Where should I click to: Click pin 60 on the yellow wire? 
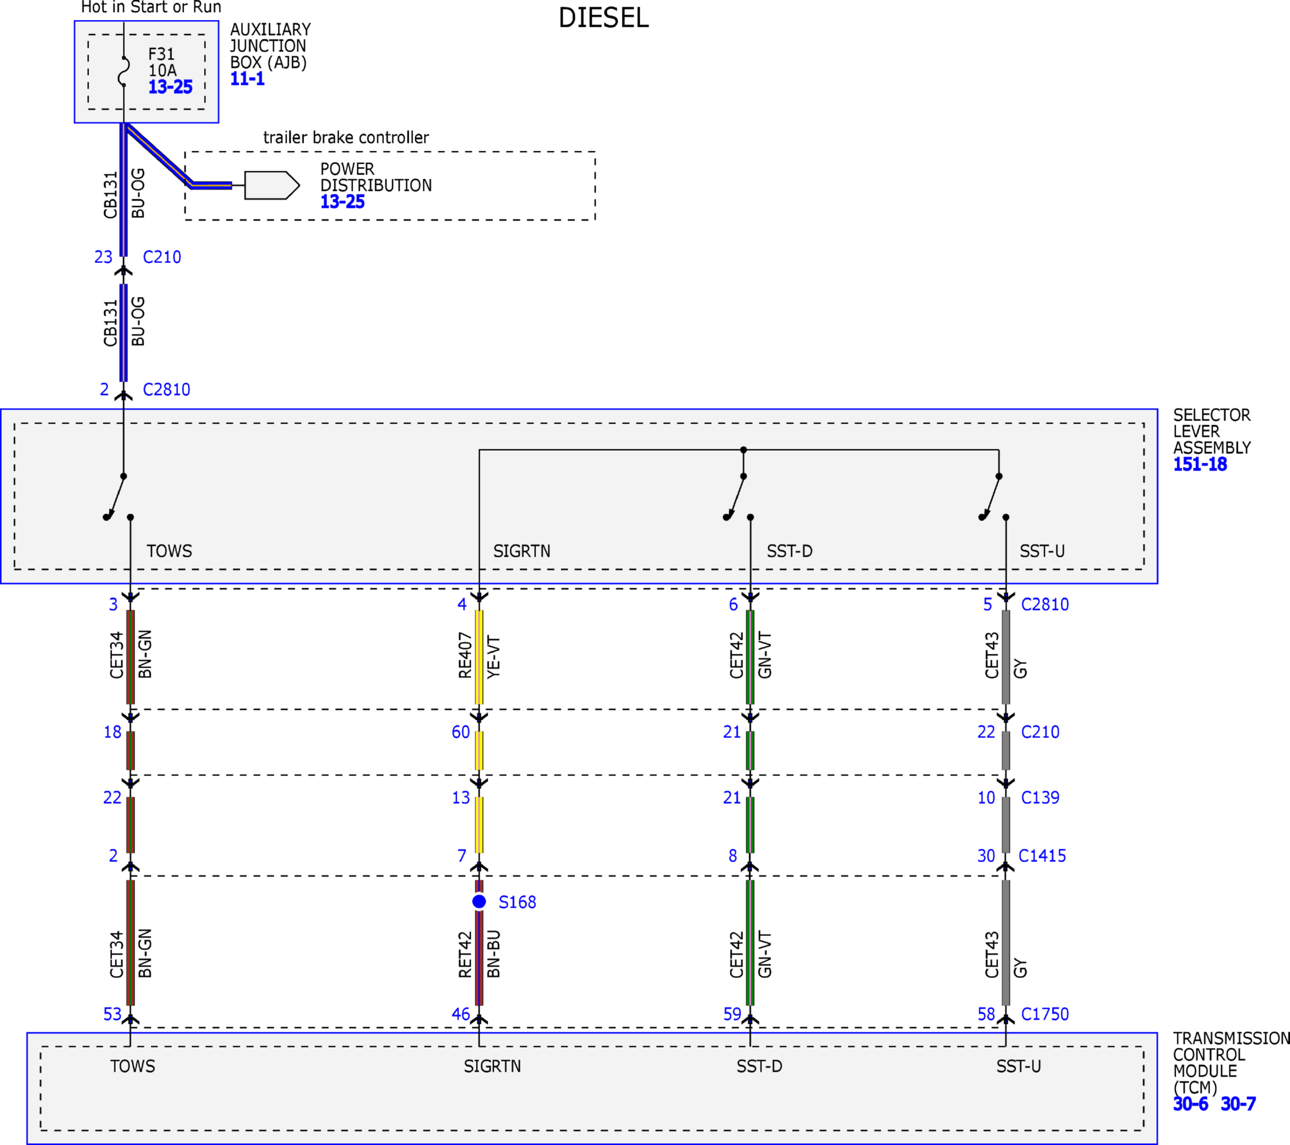tap(461, 732)
